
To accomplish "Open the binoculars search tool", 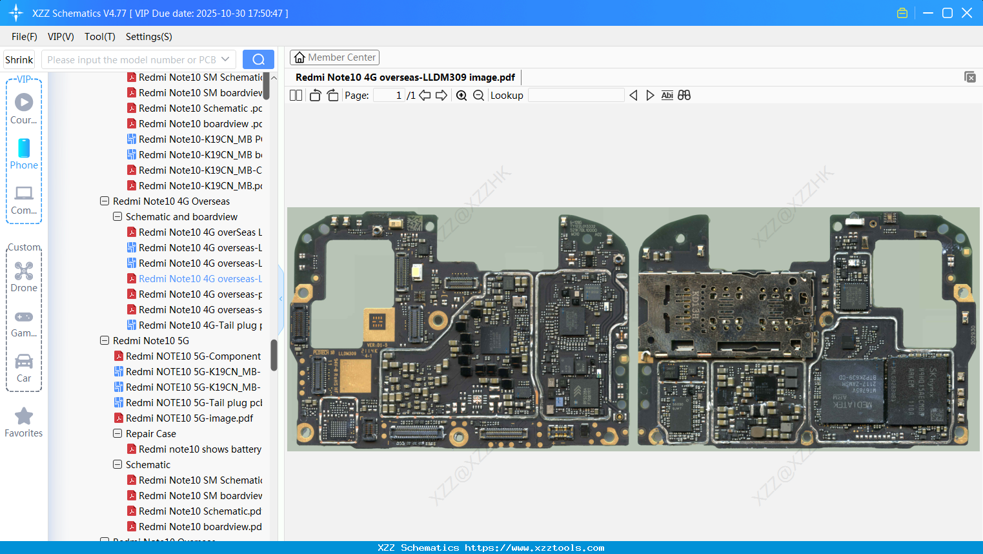I will (x=684, y=95).
